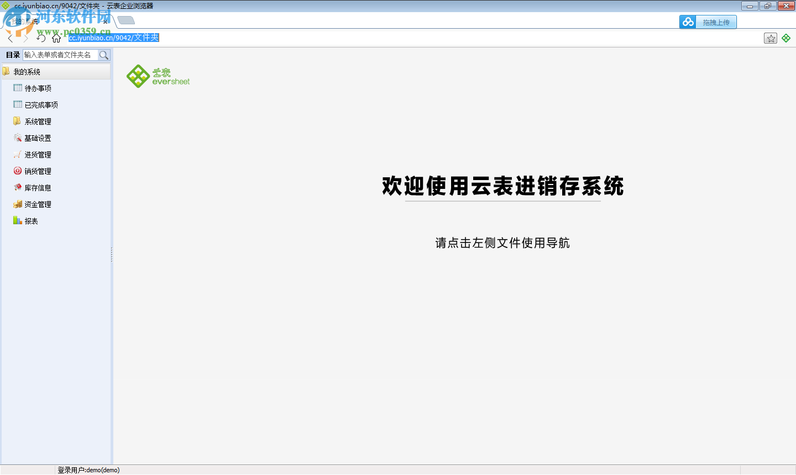Click the 库存信息 icon
This screenshot has width=796, height=475.
click(x=18, y=187)
